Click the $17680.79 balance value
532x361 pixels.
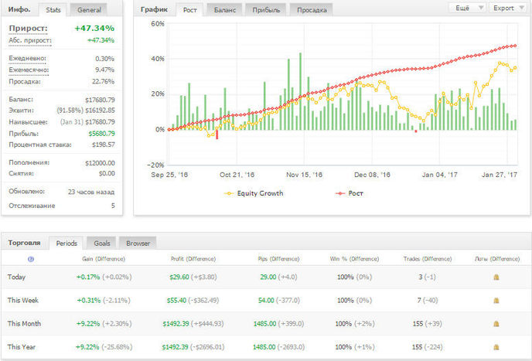click(100, 100)
